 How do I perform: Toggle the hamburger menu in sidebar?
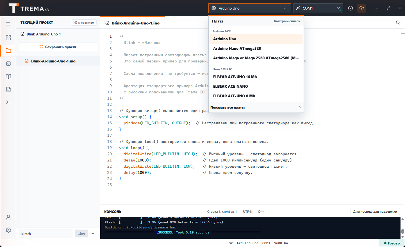click(8, 24)
